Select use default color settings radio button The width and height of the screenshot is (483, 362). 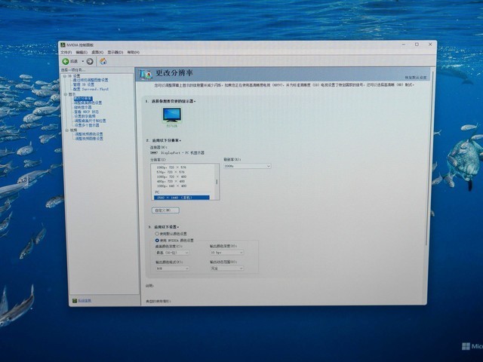(157, 234)
